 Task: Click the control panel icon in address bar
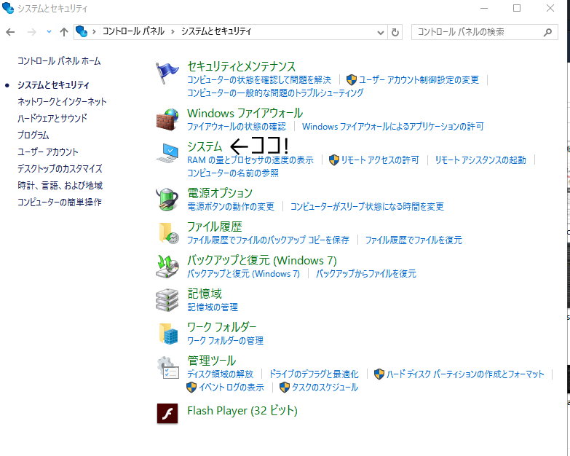(82, 31)
